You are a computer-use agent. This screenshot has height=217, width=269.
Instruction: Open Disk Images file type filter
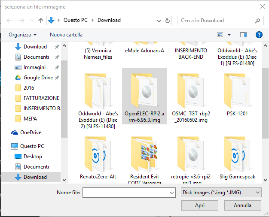[221, 193]
